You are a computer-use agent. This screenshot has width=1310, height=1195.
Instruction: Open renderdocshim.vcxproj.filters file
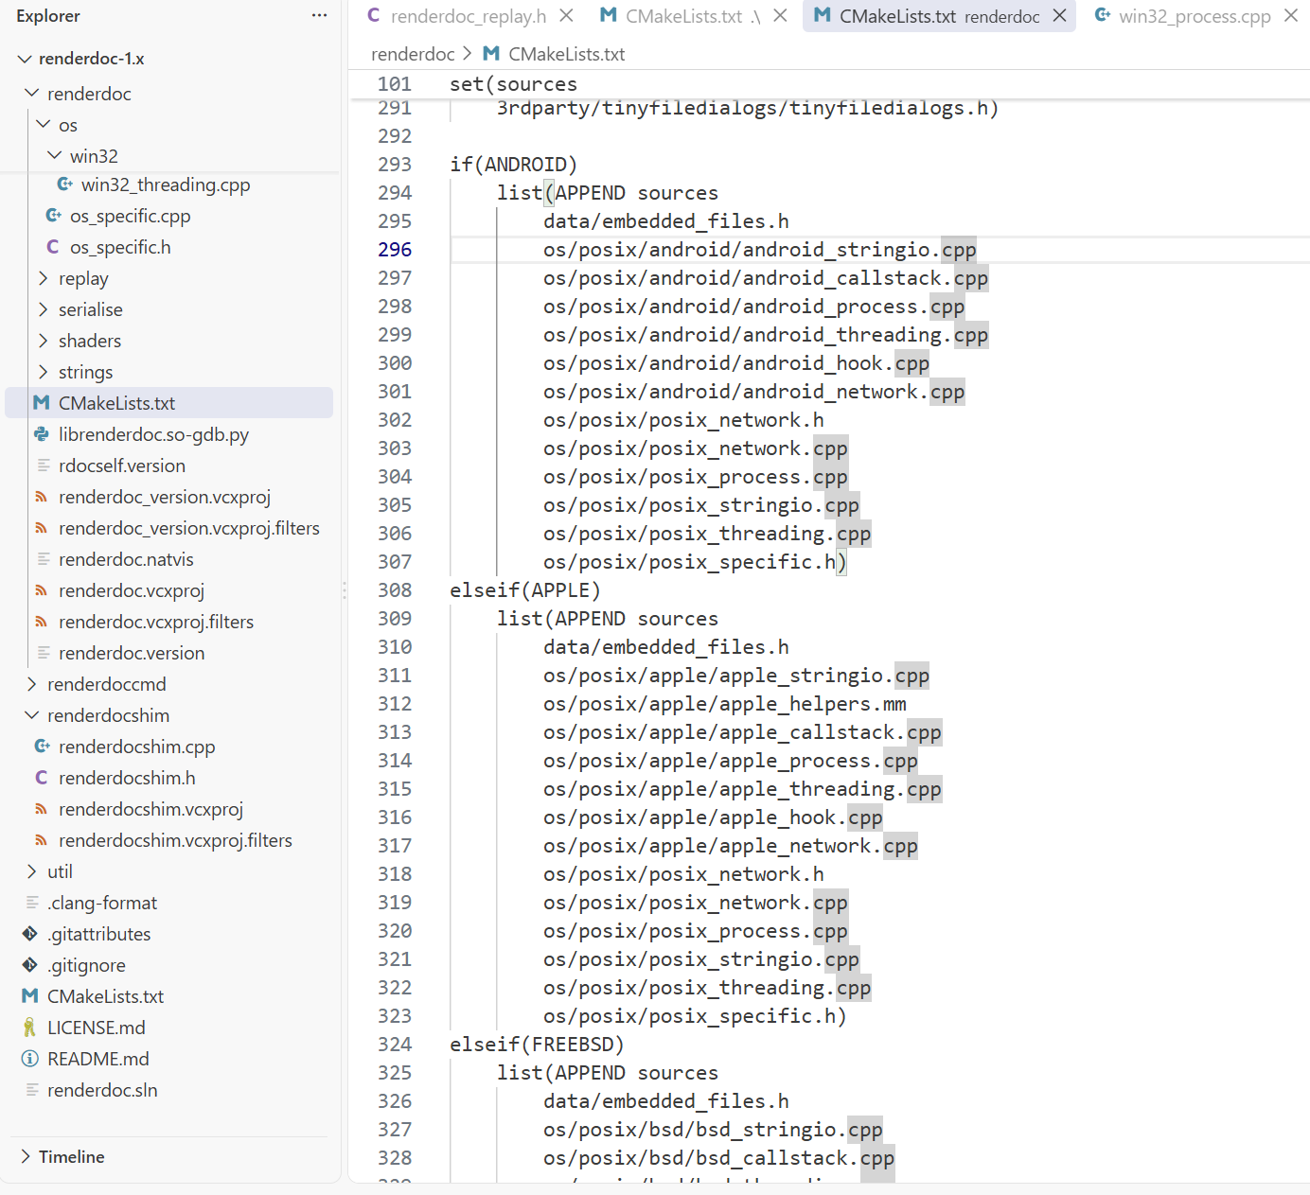[x=175, y=840]
